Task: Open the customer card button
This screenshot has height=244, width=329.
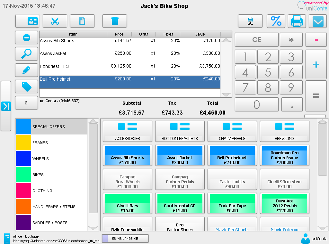Action: point(27,21)
